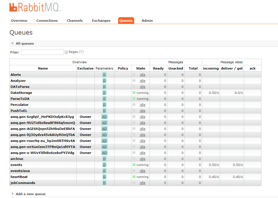Open queue amq.gen-x-WUvYXlhBx6zekxPYZVdg

(42, 153)
